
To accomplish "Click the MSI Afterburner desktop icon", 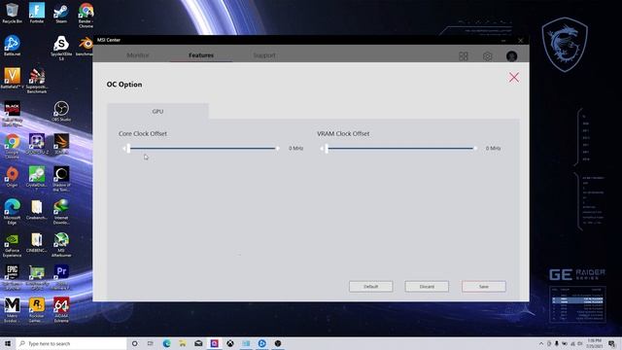I will coord(61,244).
